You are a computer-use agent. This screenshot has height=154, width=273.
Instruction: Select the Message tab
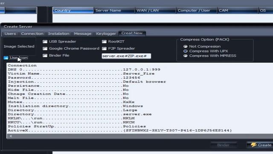[x=82, y=33]
